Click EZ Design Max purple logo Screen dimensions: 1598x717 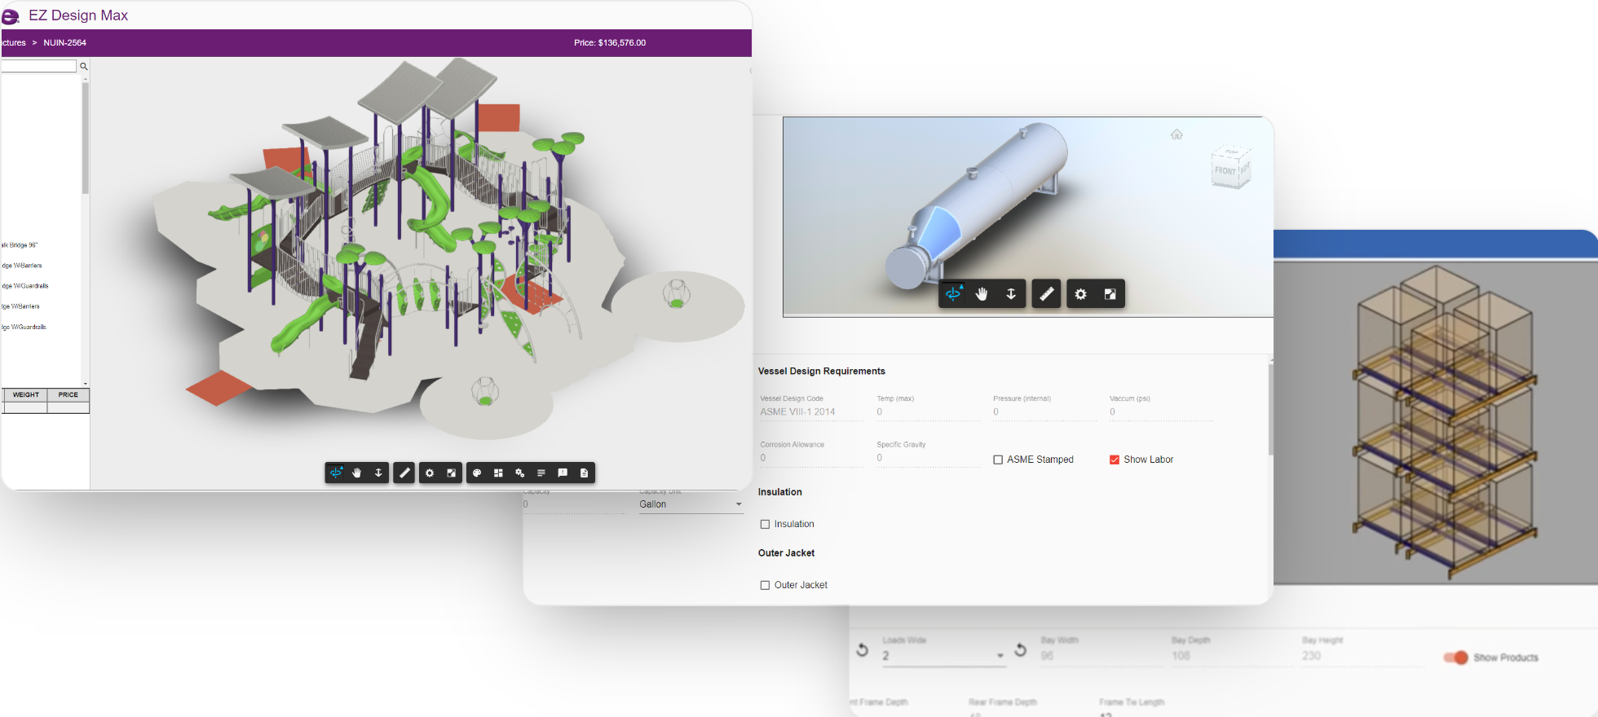point(10,15)
